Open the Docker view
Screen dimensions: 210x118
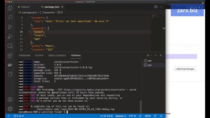[x=10, y=65]
